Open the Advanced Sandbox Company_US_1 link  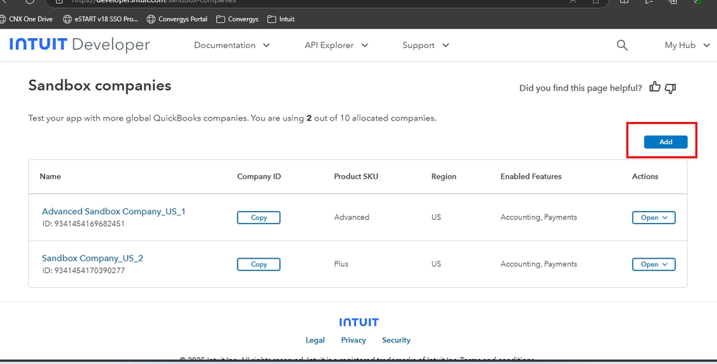point(113,212)
